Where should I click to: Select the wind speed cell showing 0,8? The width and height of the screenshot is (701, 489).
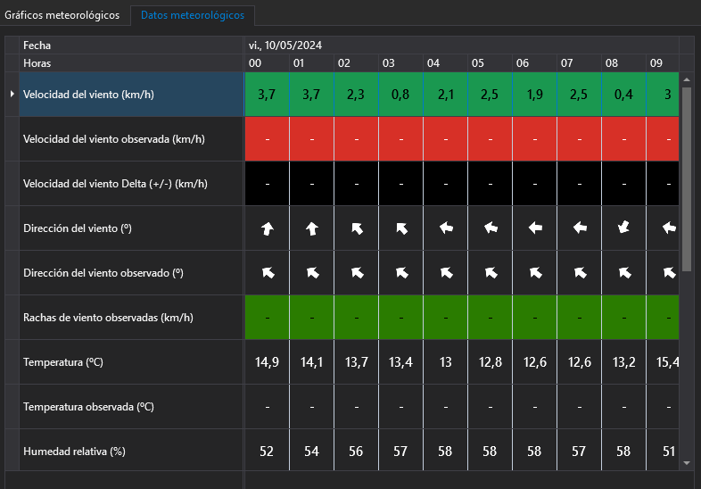tap(400, 95)
